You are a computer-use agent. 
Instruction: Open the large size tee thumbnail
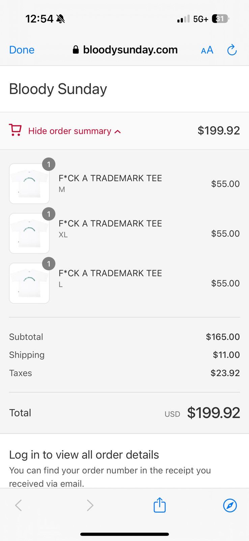[29, 283]
